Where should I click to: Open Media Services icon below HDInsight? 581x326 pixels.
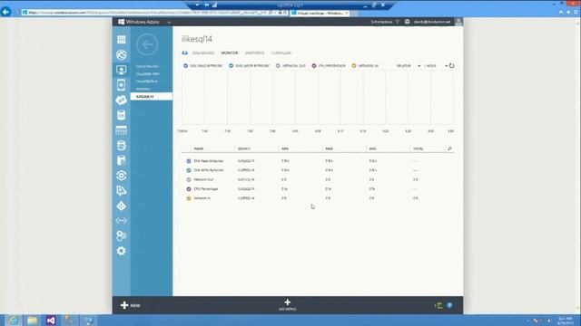pyautogui.click(x=121, y=160)
